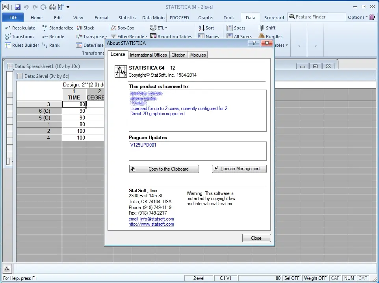Click the C1,V1 status bar field
Screen dimensions: 379x283
pos(225,278)
